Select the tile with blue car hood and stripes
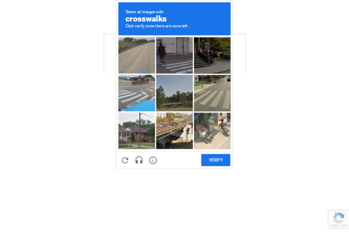 tap(137, 93)
